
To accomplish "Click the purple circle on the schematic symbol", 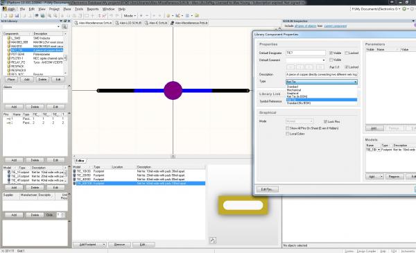I will click(173, 90).
